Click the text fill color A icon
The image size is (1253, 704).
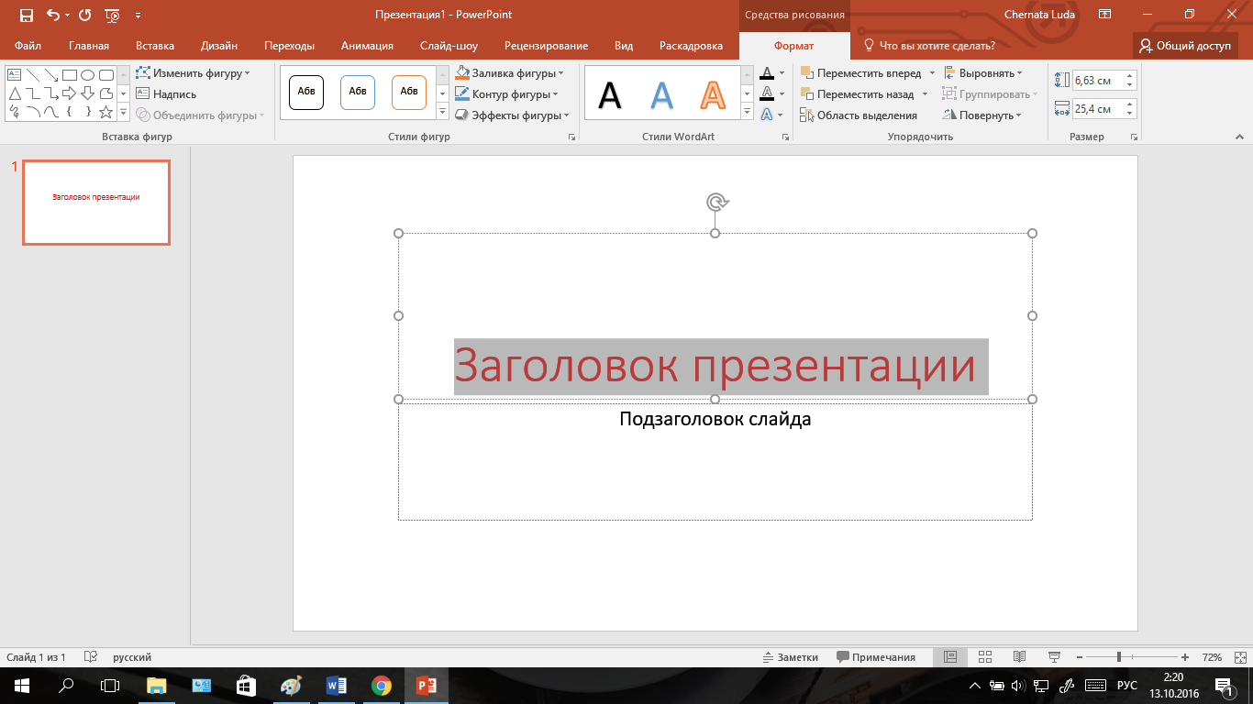767,73
